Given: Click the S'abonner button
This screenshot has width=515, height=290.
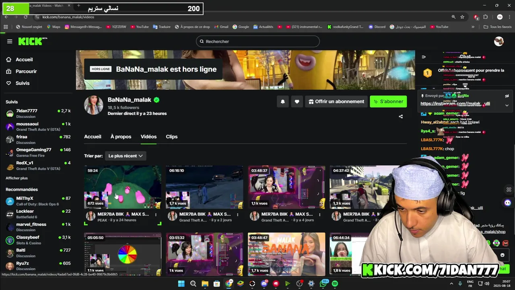Looking at the screenshot, I should tap(388, 101).
